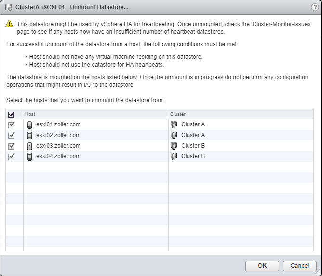322x276 pixels.
Task: Select the esxi02.zoller.com host name
Action: 58,135
